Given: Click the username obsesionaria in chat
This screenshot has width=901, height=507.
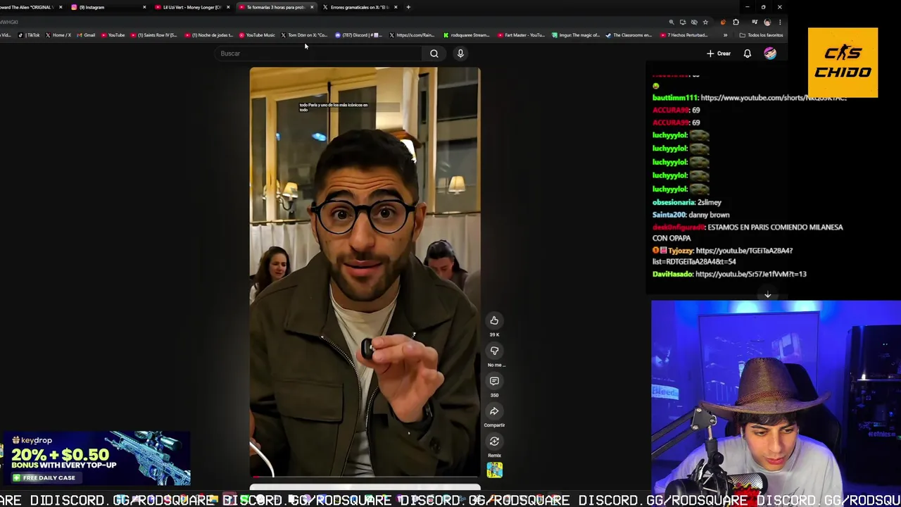Looking at the screenshot, I should (x=673, y=202).
